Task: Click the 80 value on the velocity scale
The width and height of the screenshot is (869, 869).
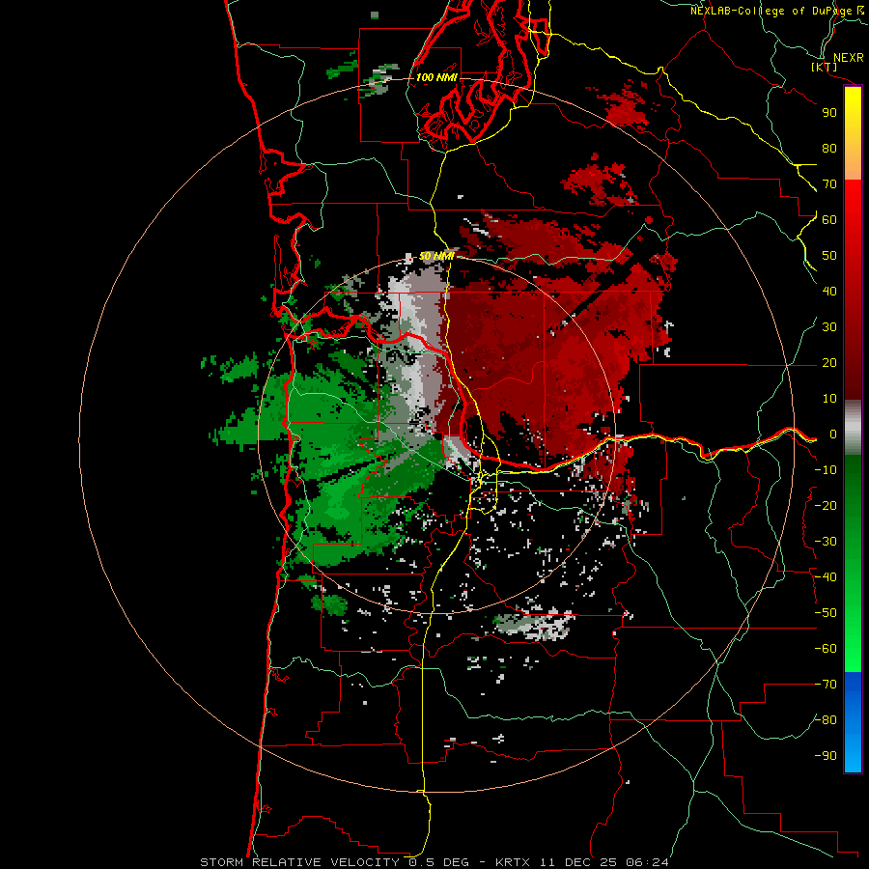Action: pos(829,149)
